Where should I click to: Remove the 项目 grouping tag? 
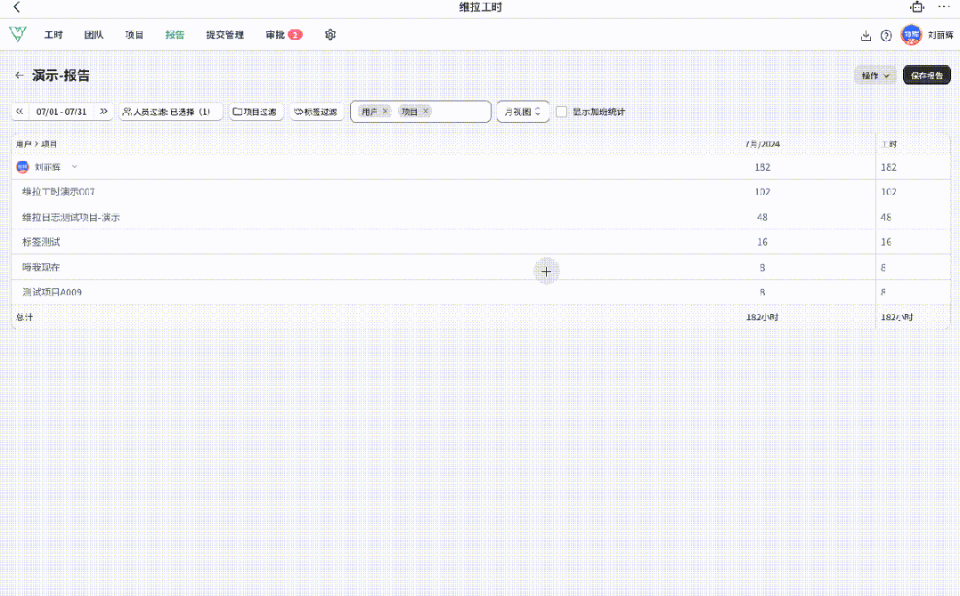pyautogui.click(x=426, y=111)
